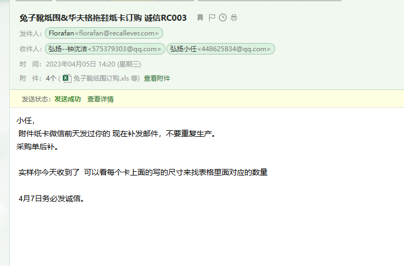Click the bookmark icon beside the subject
Screen dimensions: 404x266
tap(200, 18)
